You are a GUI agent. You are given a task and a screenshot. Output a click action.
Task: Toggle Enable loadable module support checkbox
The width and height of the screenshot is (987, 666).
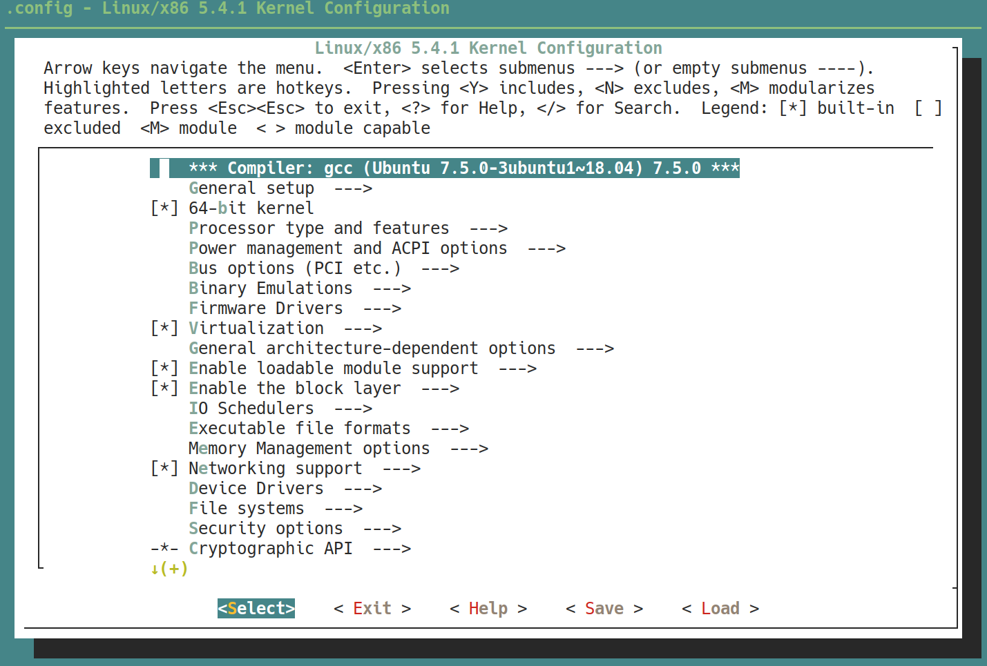pos(164,369)
